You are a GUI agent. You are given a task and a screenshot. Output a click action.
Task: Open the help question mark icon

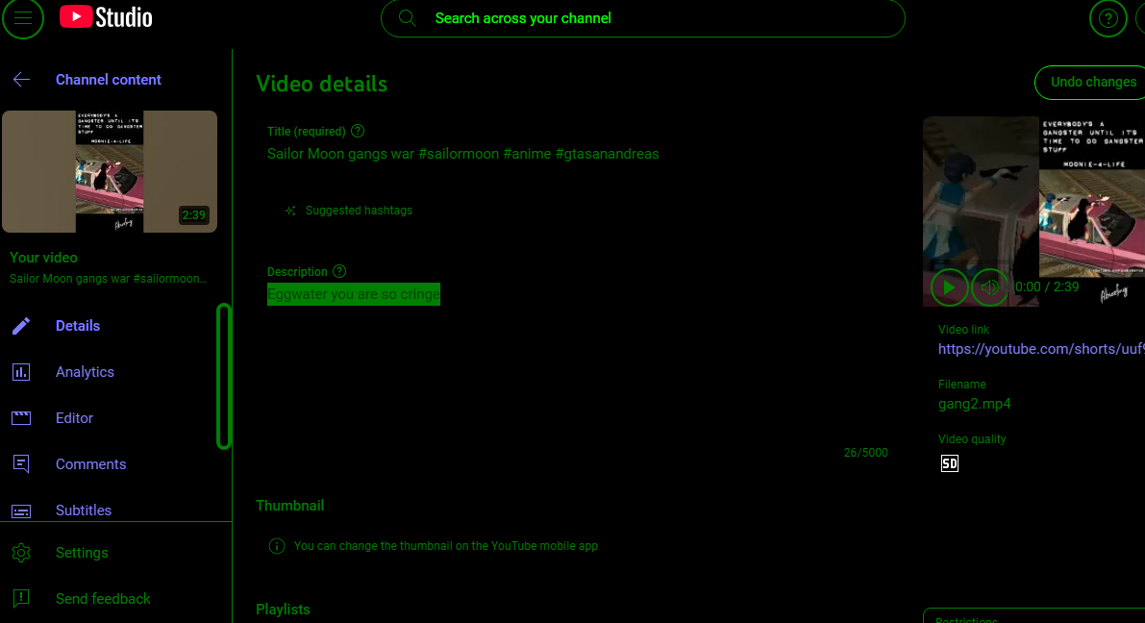[x=1108, y=18]
